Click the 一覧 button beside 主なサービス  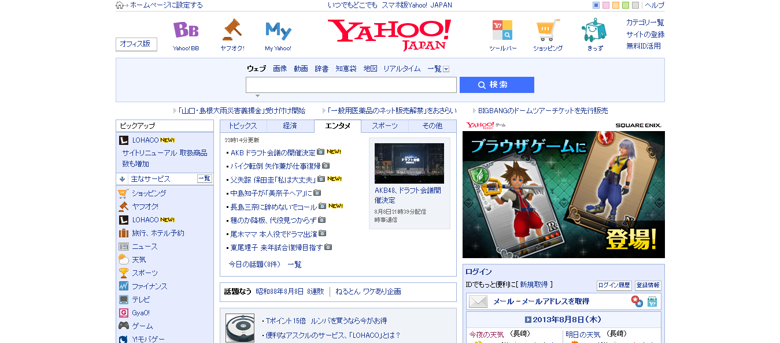pyautogui.click(x=205, y=179)
